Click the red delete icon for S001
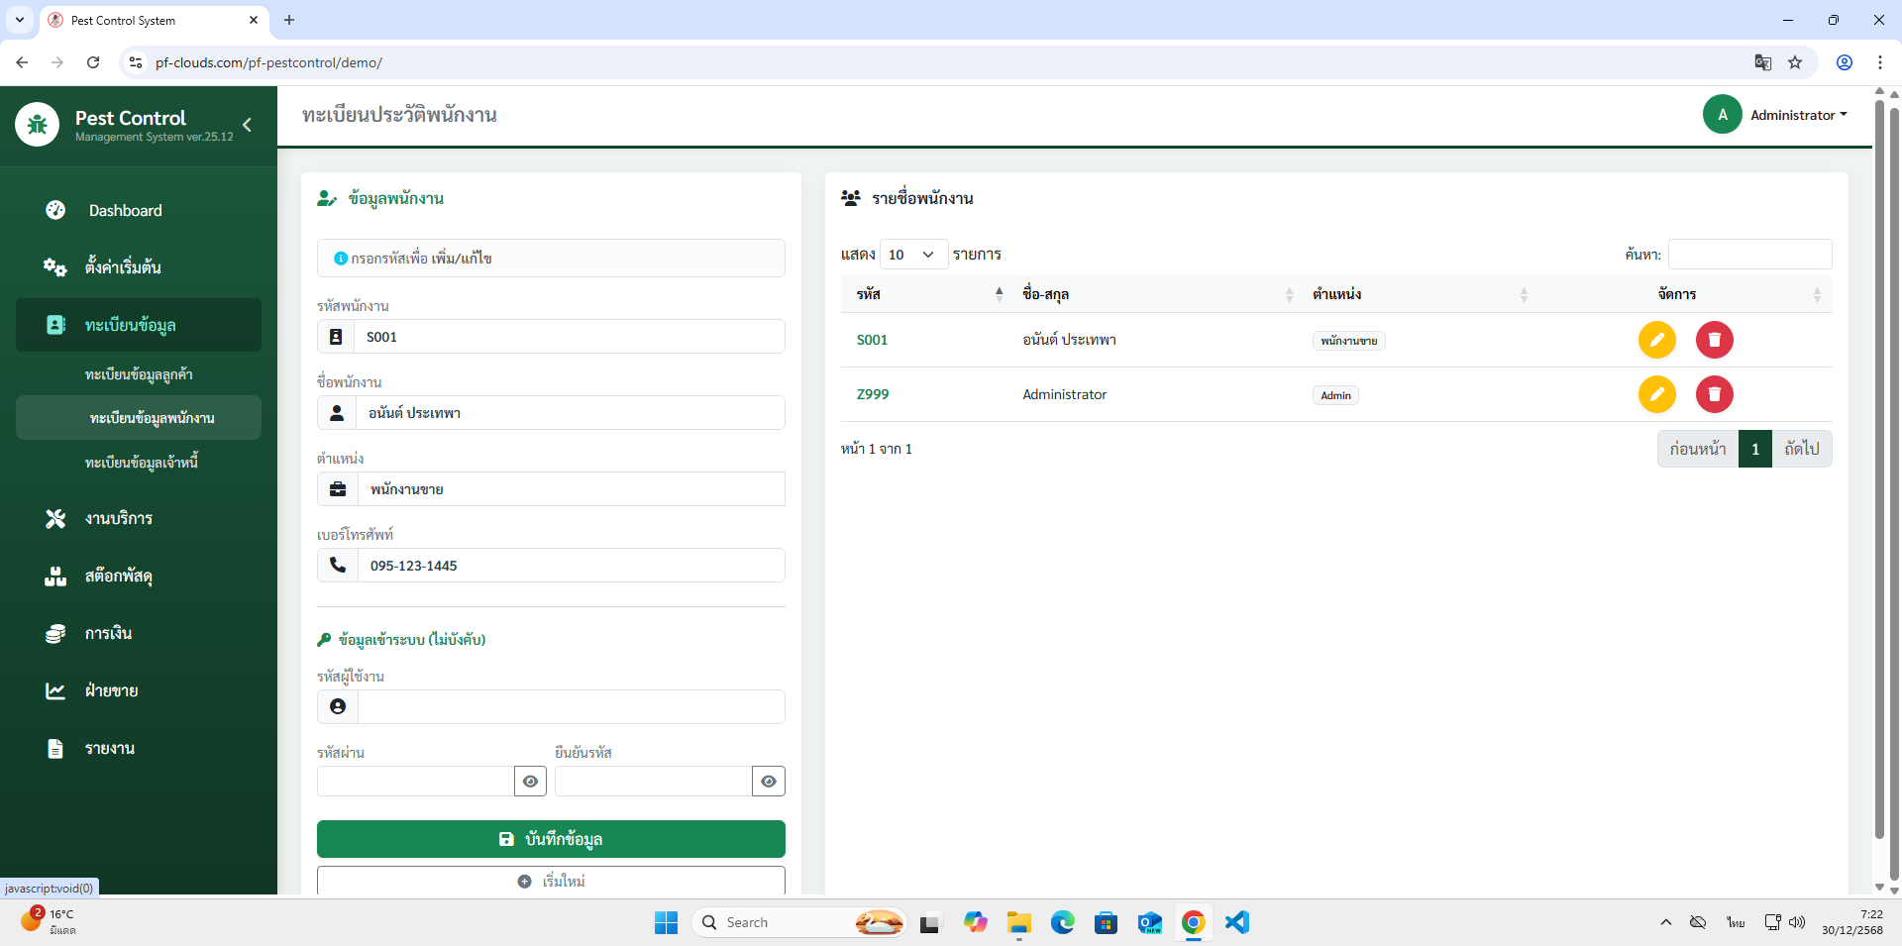This screenshot has height=946, width=1902. coord(1714,340)
